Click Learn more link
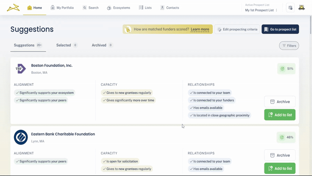The height and width of the screenshot is (176, 312). [200, 29]
